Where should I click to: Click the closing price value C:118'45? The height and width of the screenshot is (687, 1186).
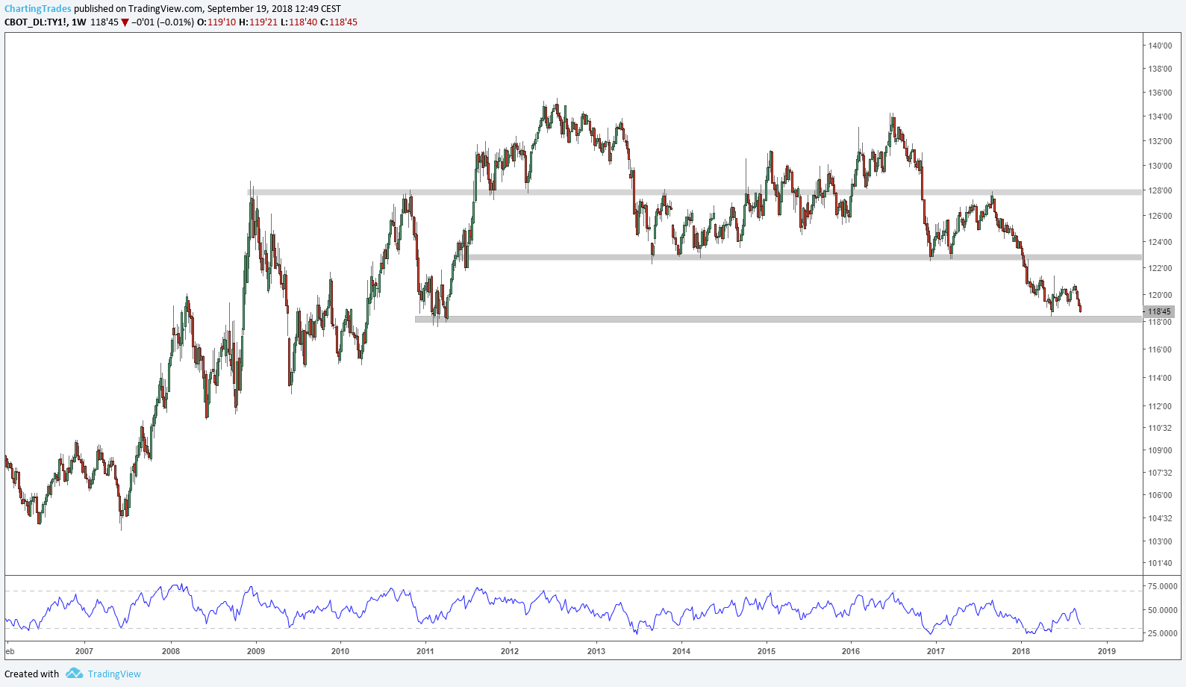click(339, 22)
